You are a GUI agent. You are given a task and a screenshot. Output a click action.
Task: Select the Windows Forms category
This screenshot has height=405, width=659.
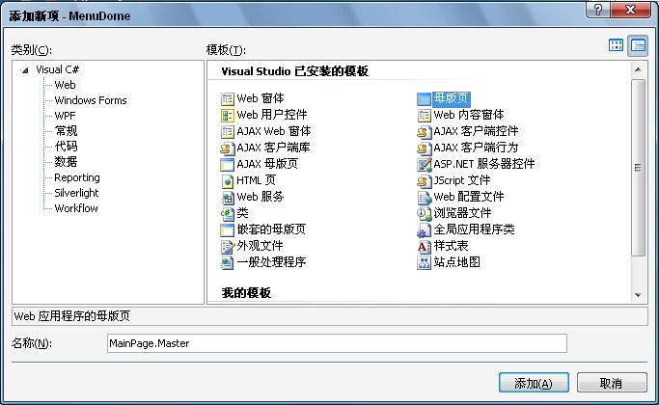click(x=90, y=100)
